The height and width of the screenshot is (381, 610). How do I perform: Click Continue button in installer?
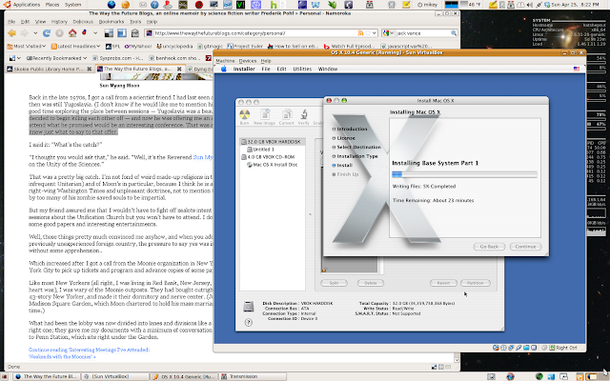[x=525, y=247]
